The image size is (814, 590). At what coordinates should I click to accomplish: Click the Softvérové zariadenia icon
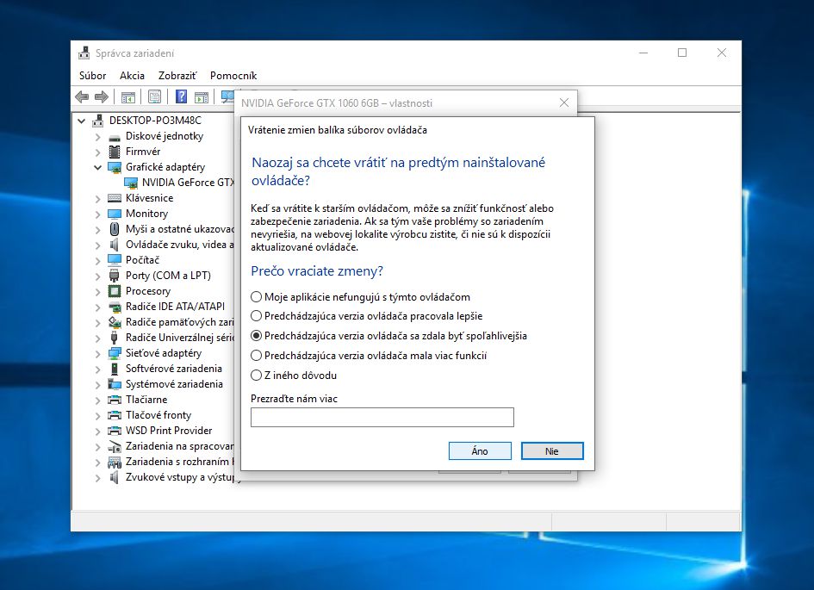point(115,369)
